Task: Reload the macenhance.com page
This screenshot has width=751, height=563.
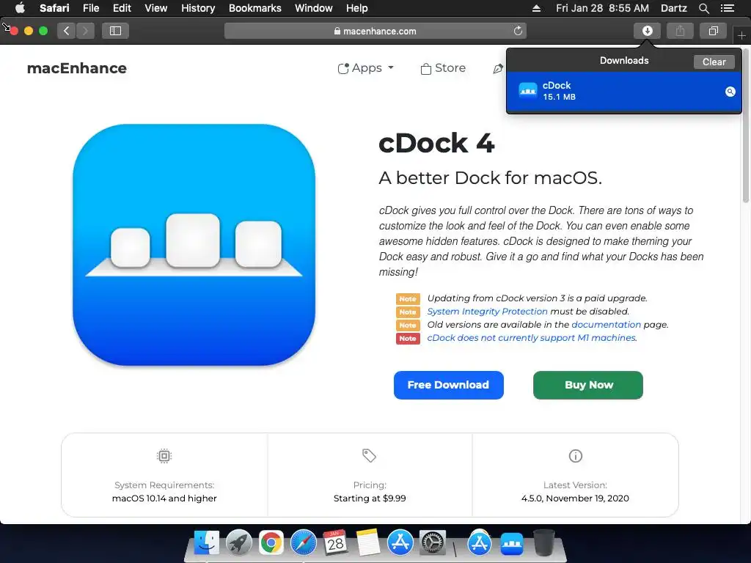Action: click(518, 31)
